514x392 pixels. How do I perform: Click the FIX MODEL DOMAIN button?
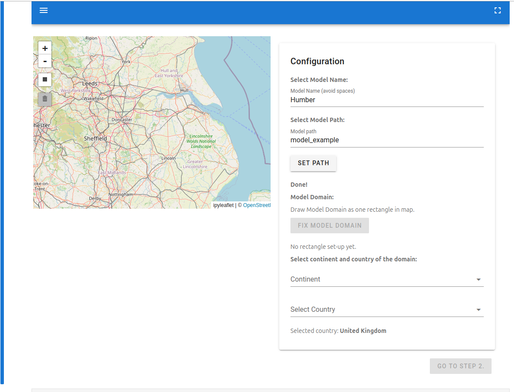[329, 226]
